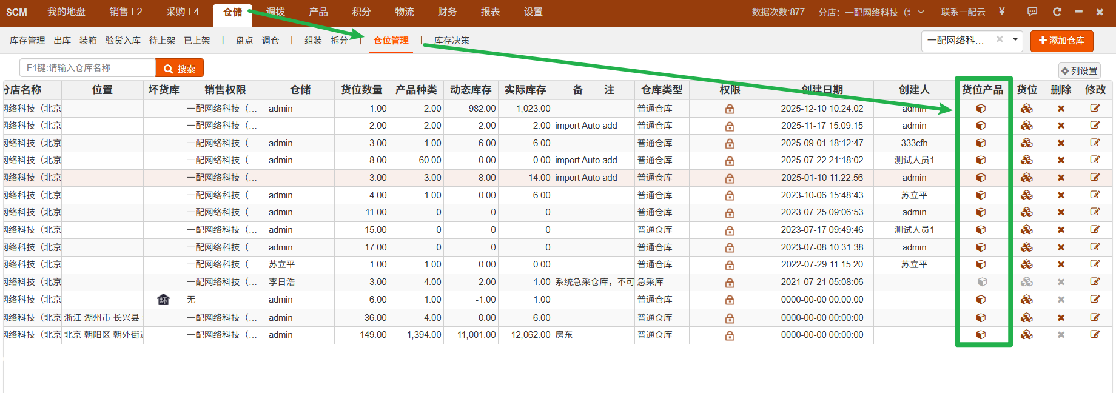Edit the 房东 warehouse in last row

click(1095, 335)
